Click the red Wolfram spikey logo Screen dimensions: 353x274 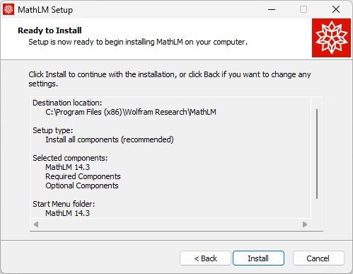pos(331,38)
